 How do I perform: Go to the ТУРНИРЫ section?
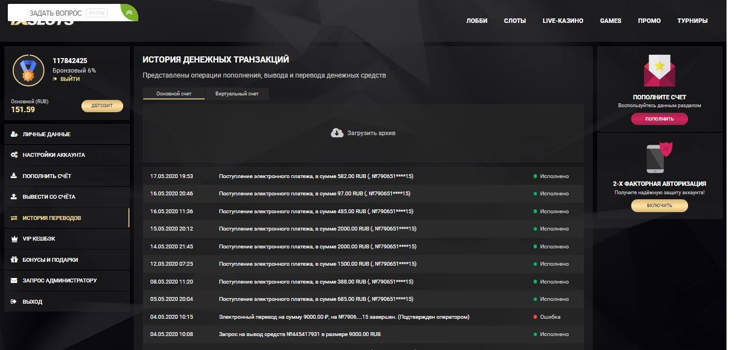click(692, 20)
